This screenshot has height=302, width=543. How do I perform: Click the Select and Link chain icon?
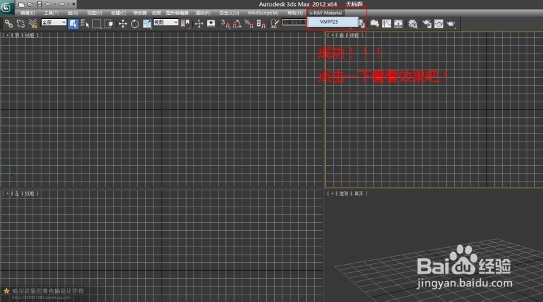[8, 23]
